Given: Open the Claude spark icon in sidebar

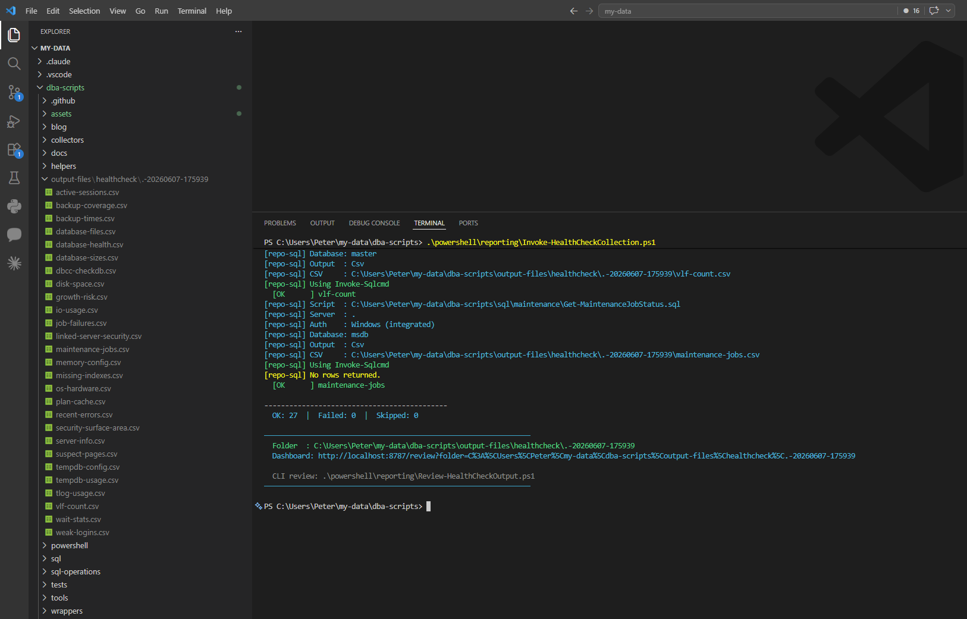Looking at the screenshot, I should [x=14, y=263].
